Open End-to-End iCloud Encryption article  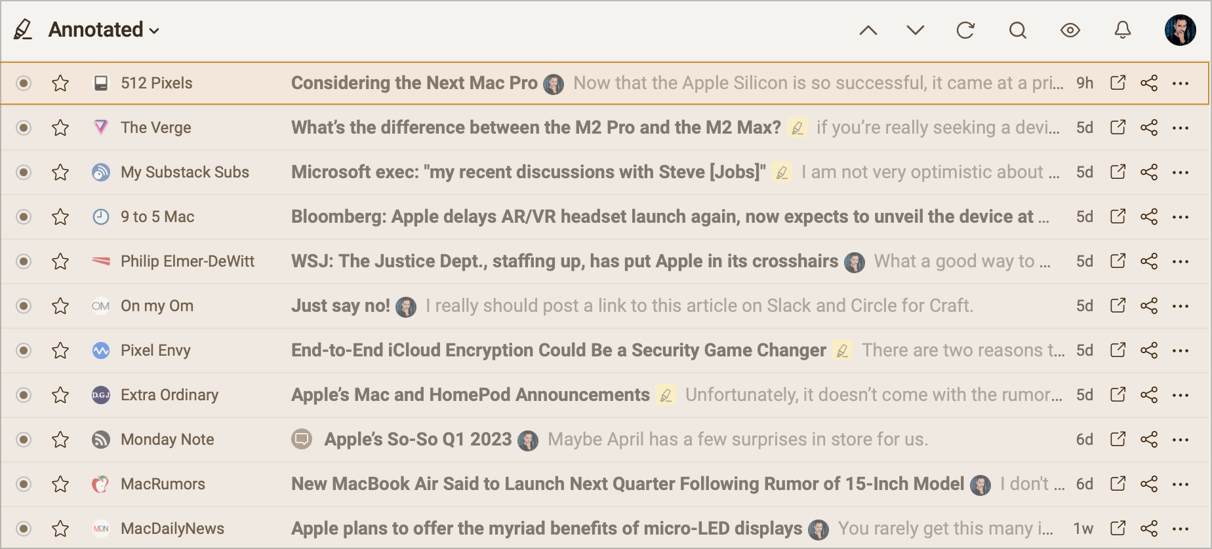click(558, 350)
